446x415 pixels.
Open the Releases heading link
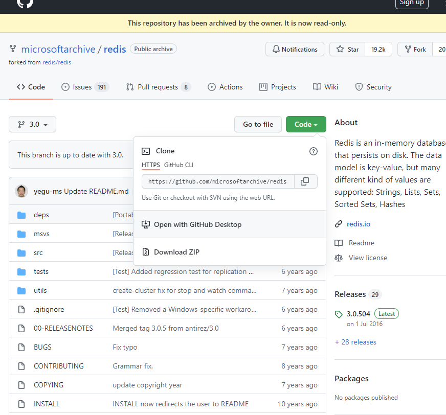coord(350,294)
